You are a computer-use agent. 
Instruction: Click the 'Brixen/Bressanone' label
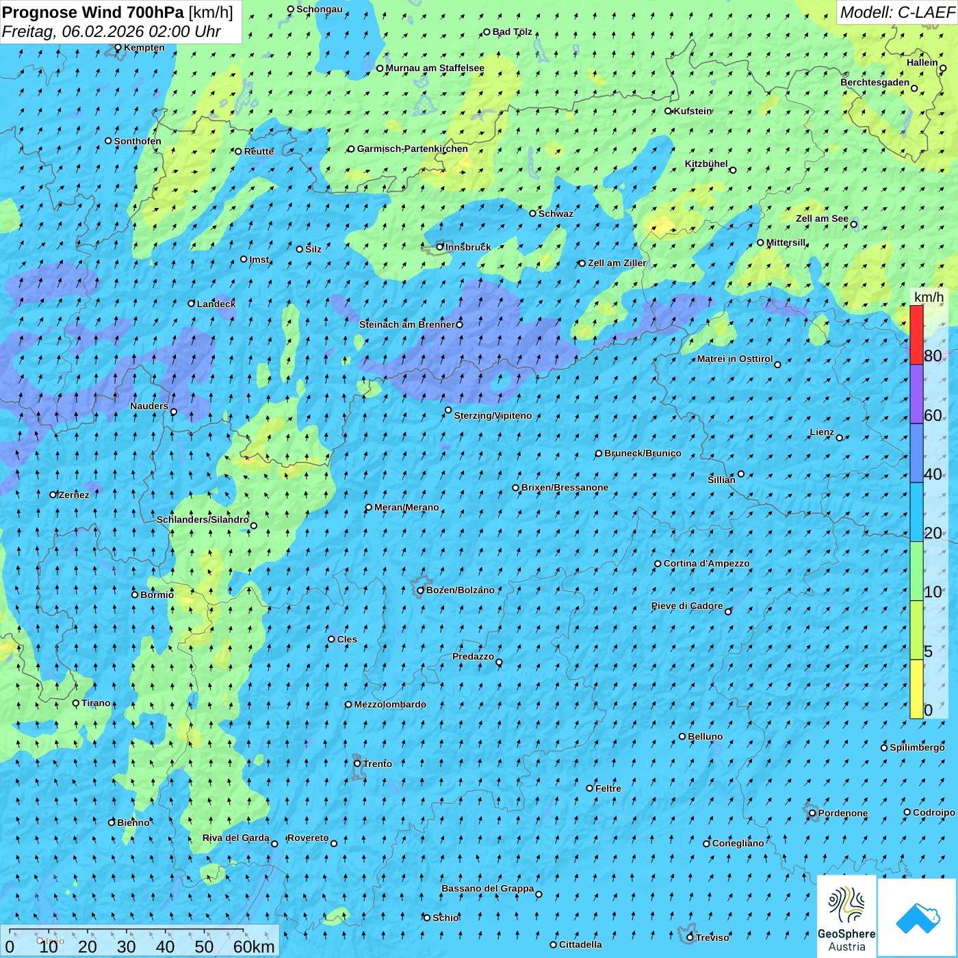pyautogui.click(x=565, y=487)
